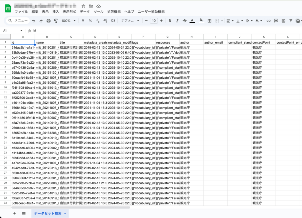Open the 表示形式 menu

69,12
